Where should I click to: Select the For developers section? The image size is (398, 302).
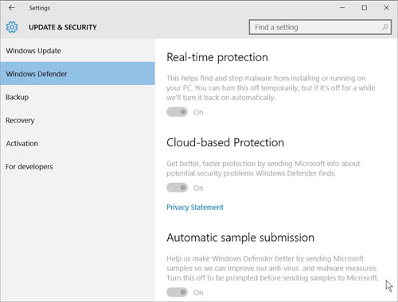[77, 167]
